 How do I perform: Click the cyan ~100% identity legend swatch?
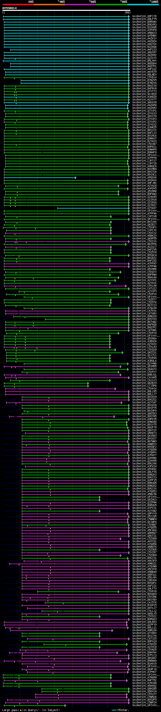tap(143, 5)
